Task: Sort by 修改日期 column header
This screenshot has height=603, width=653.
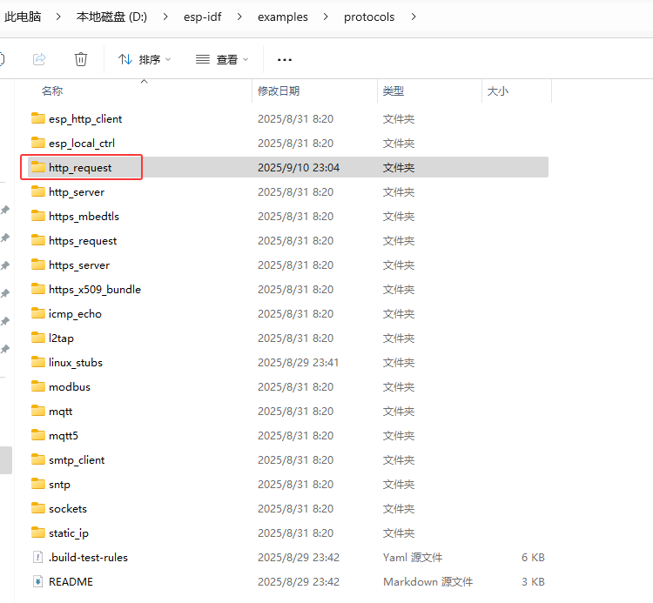Action: (x=279, y=90)
